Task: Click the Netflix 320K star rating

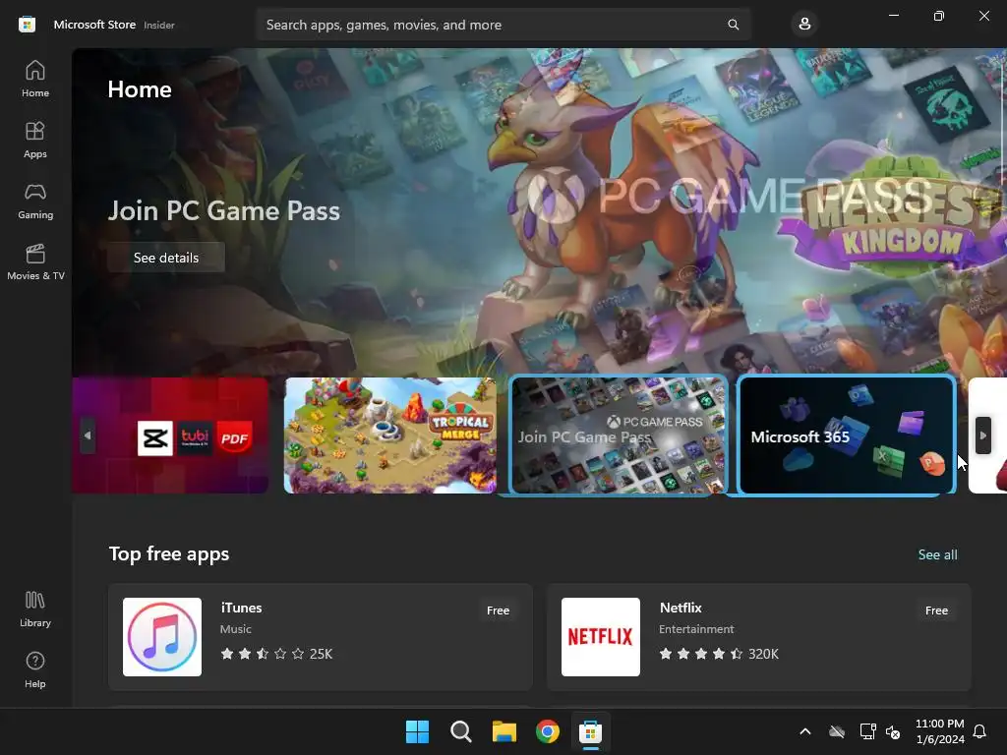Action: [719, 654]
